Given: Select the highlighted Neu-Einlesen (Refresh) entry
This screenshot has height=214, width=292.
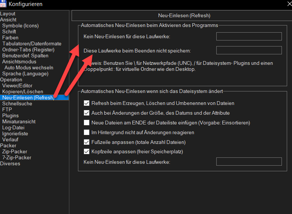Looking at the screenshot, I should click(34, 97).
